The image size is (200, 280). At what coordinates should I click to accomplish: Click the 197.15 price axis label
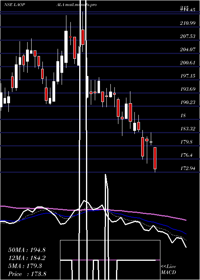pos(188,76)
